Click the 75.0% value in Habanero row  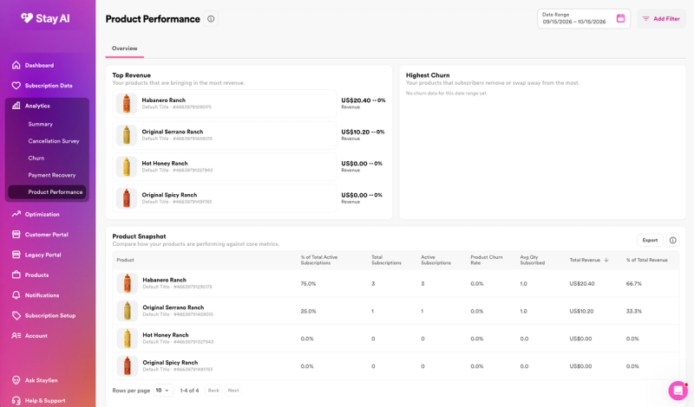308,284
